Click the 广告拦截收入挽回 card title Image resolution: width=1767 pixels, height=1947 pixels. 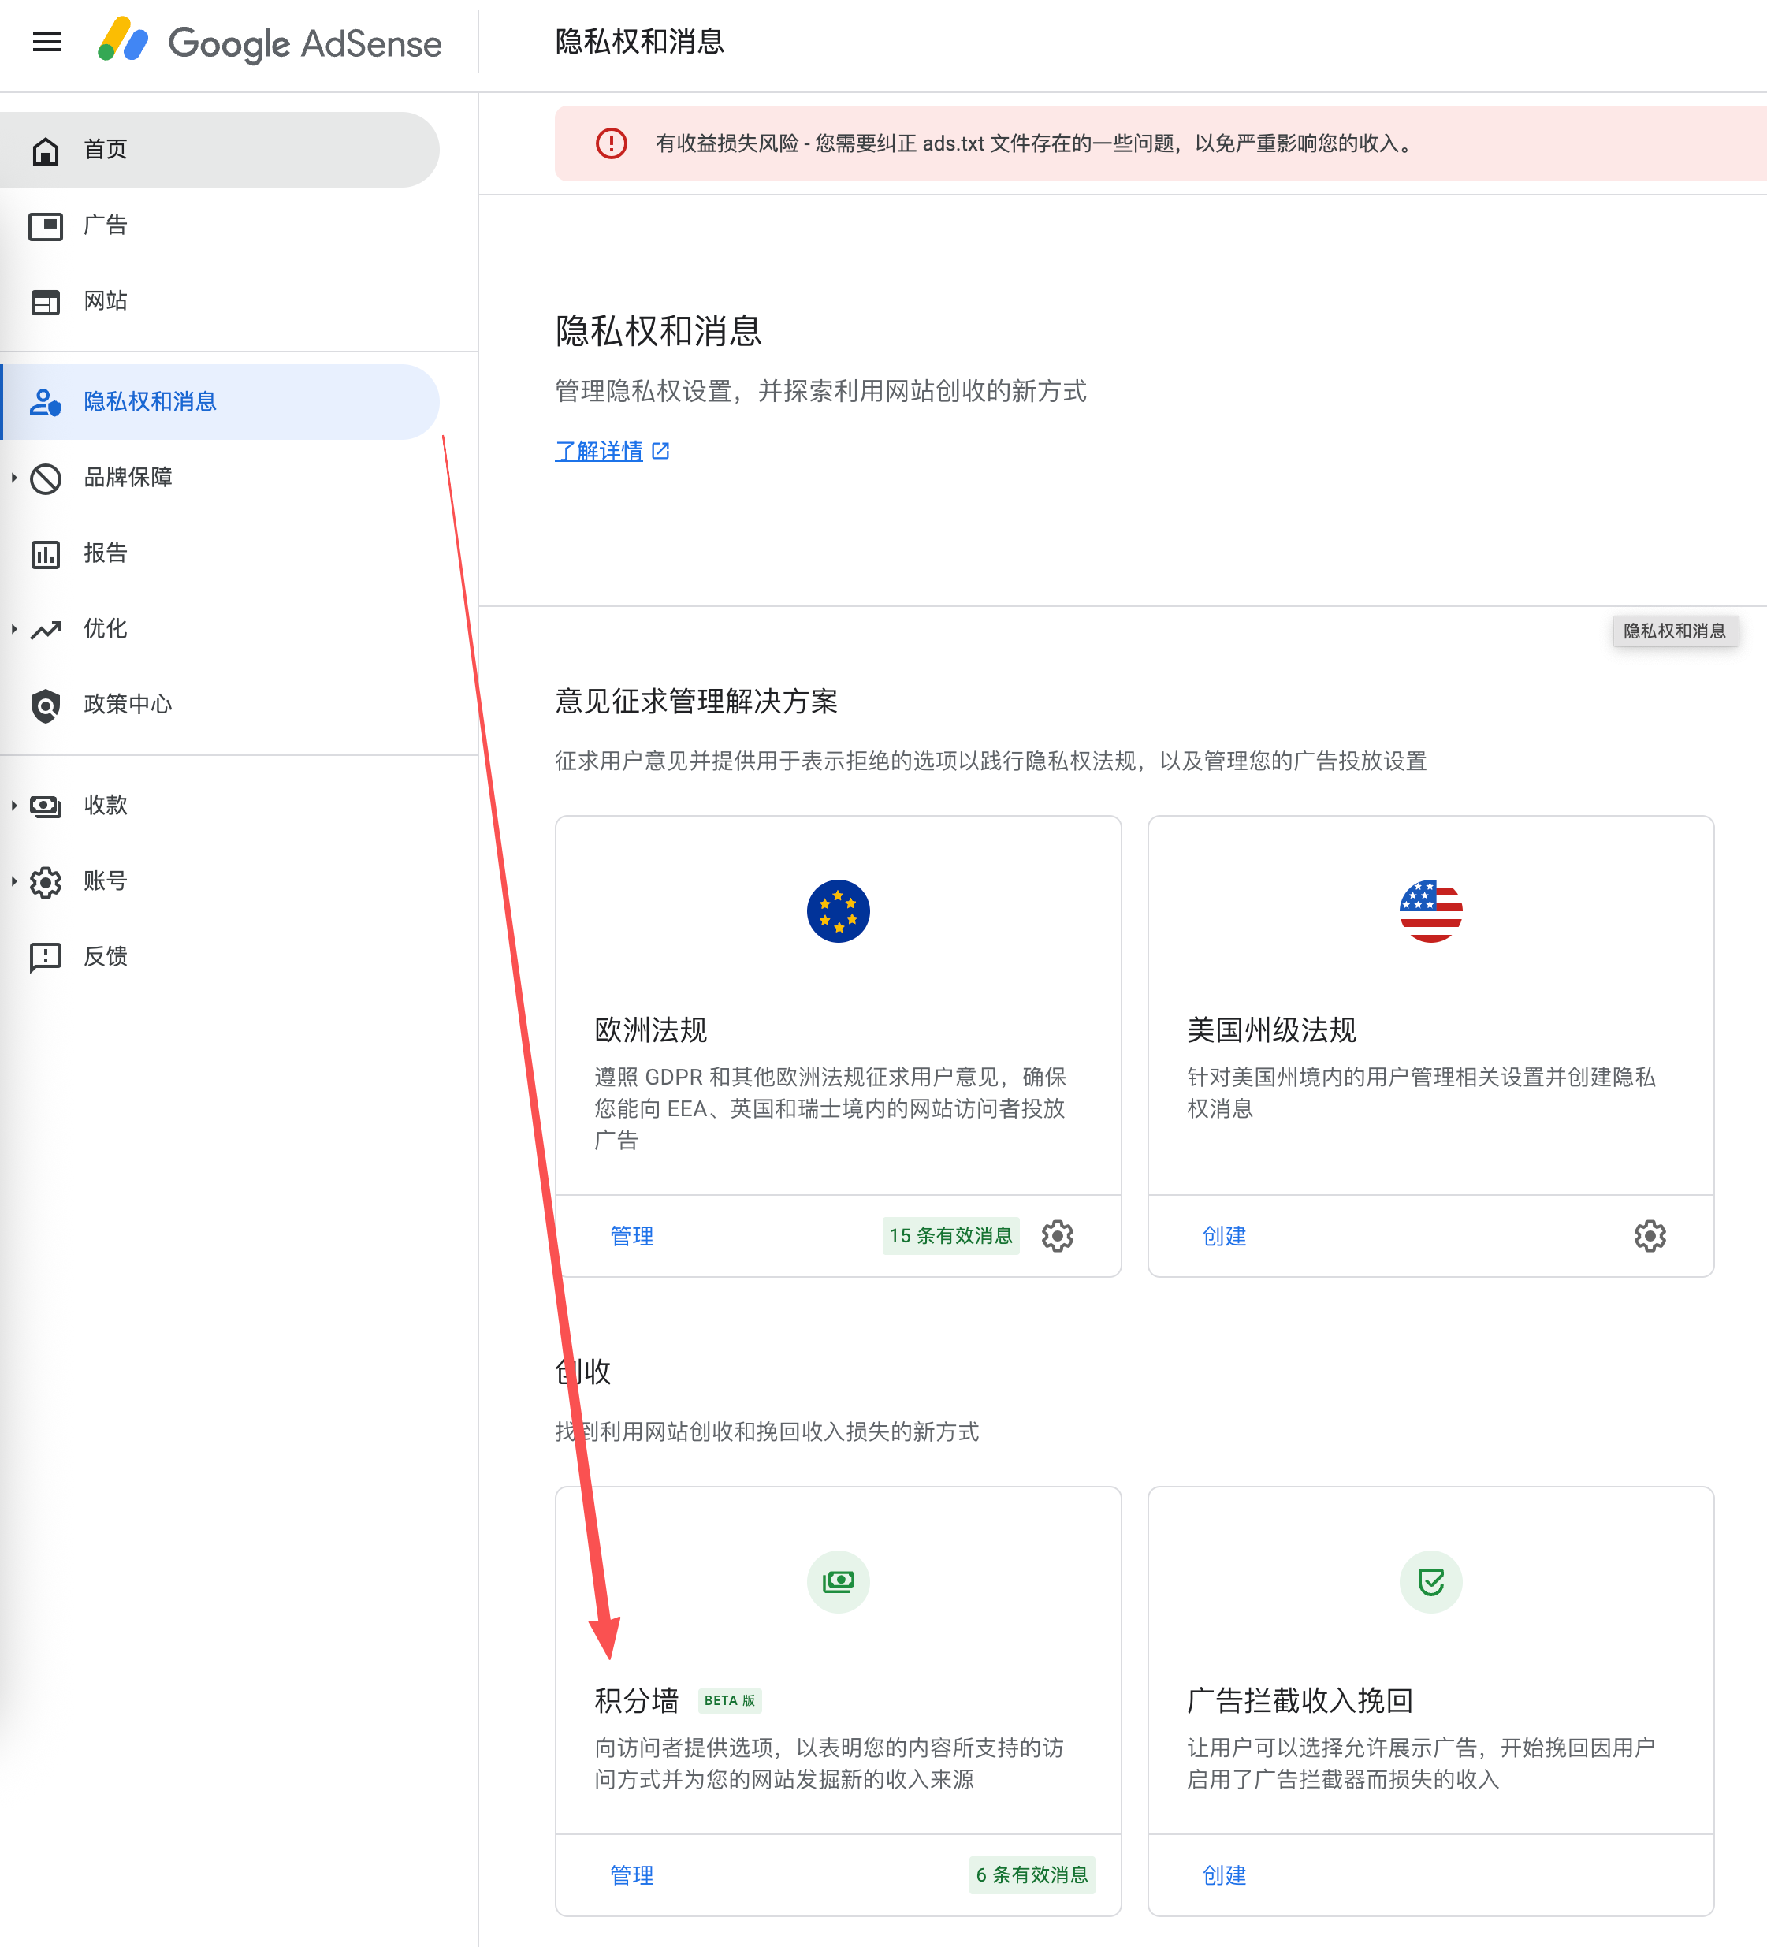click(1300, 1699)
